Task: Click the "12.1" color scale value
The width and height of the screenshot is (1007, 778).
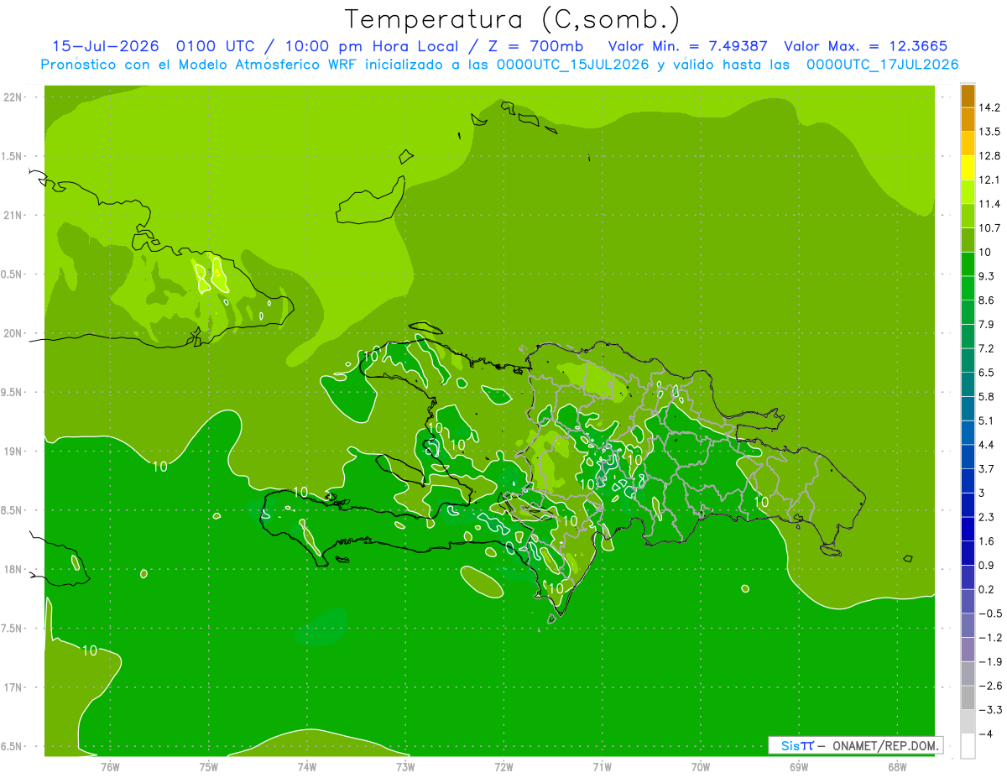Action: point(989,180)
